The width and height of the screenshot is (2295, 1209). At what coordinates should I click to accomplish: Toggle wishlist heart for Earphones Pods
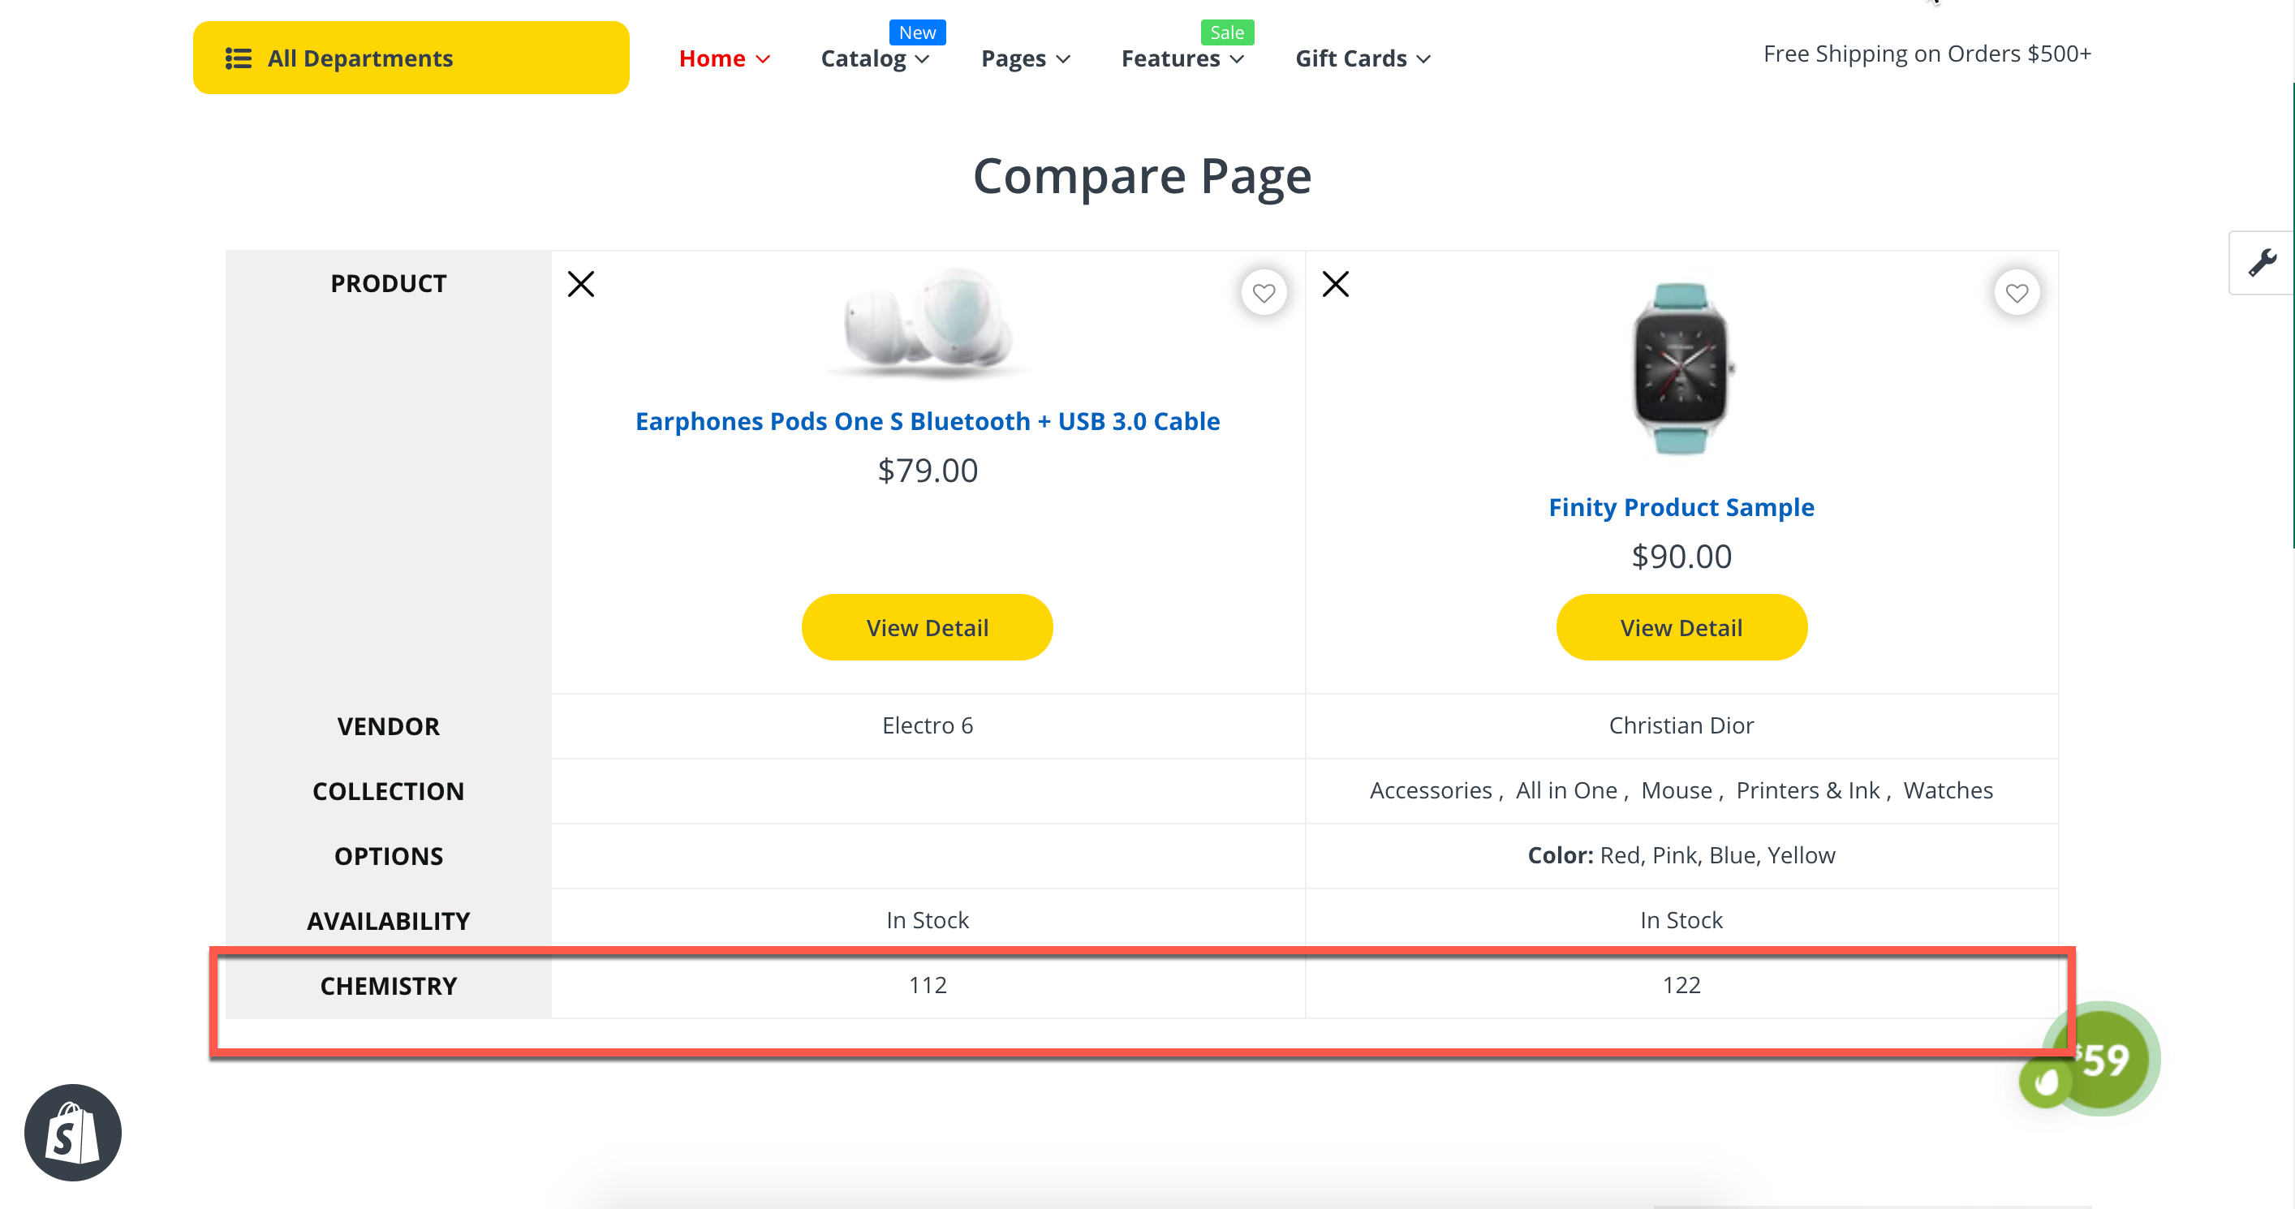[1264, 293]
